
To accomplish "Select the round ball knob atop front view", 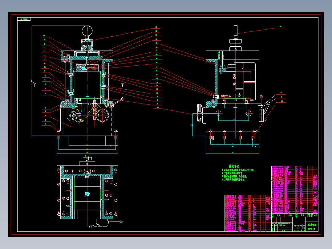I will coord(87,31).
